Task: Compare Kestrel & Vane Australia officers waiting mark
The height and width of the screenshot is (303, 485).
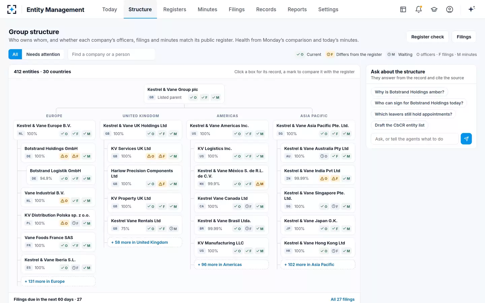Action: 324,156
